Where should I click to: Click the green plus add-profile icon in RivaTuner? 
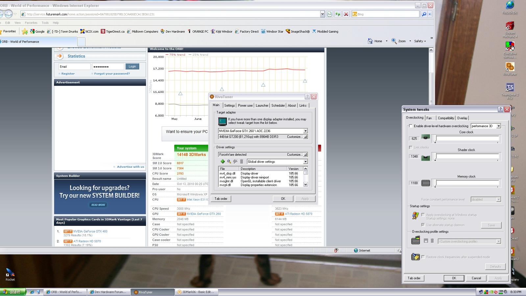pyautogui.click(x=223, y=162)
